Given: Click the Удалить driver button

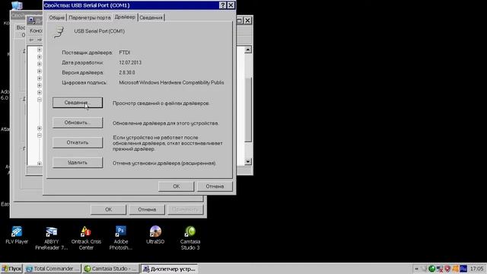Looking at the screenshot, I should (78, 162).
